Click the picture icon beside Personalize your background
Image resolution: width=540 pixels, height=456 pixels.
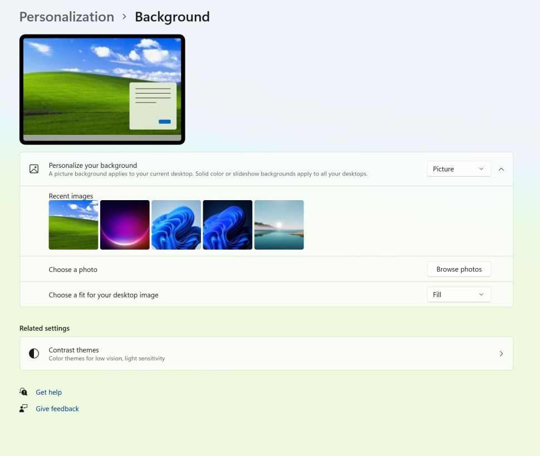[x=34, y=169]
